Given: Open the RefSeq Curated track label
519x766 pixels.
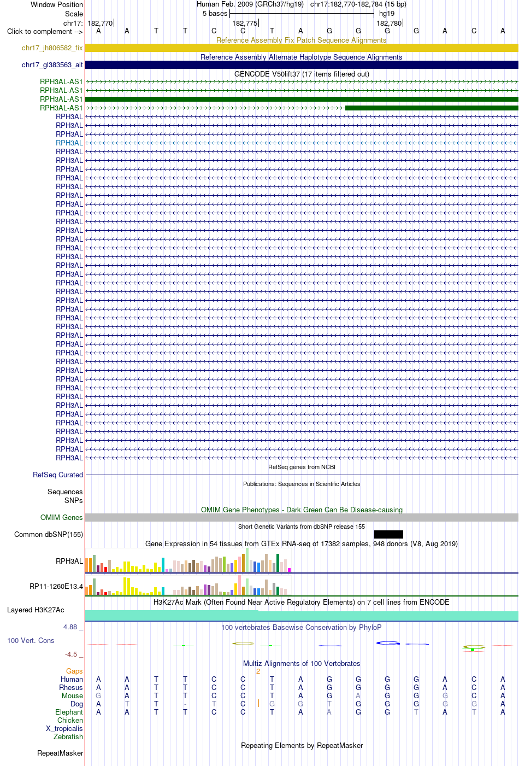Looking at the screenshot, I should pyautogui.click(x=58, y=475).
